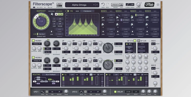
Task: Select snapshot segment 3 on ring
Action: coord(48,21)
